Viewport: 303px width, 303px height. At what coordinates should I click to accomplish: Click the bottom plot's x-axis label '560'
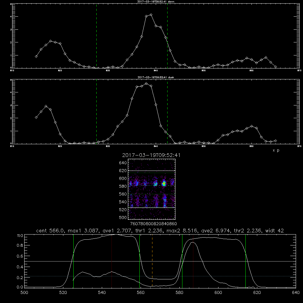(141, 293)
